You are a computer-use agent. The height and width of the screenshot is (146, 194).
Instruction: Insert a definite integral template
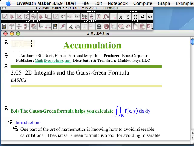pos(106,16)
